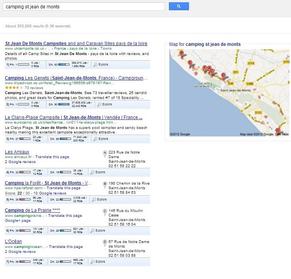Click map pin B beside Chemin de la Rive

click(x=105, y=185)
